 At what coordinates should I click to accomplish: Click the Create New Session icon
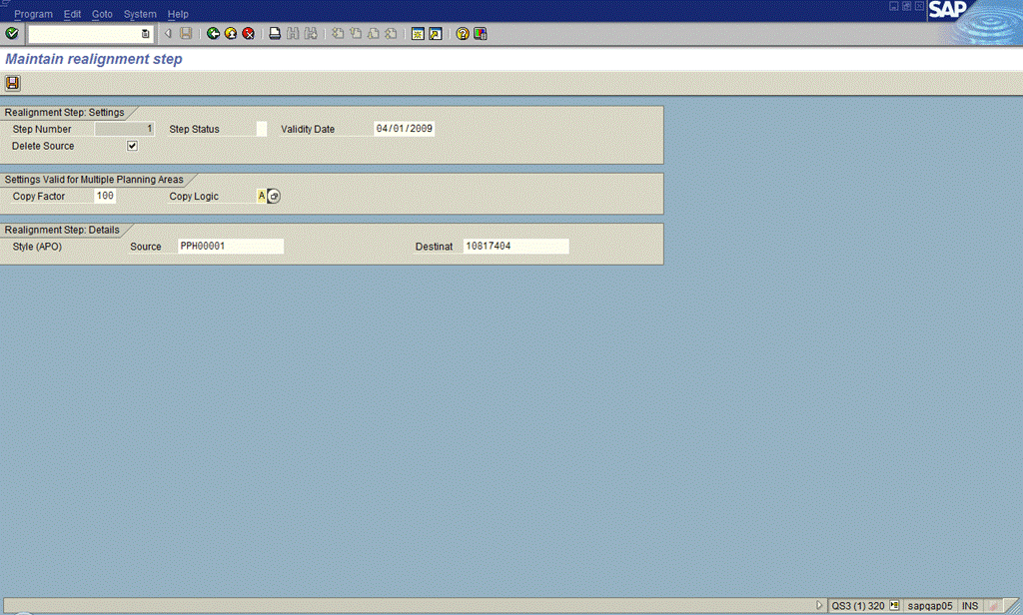coord(418,33)
